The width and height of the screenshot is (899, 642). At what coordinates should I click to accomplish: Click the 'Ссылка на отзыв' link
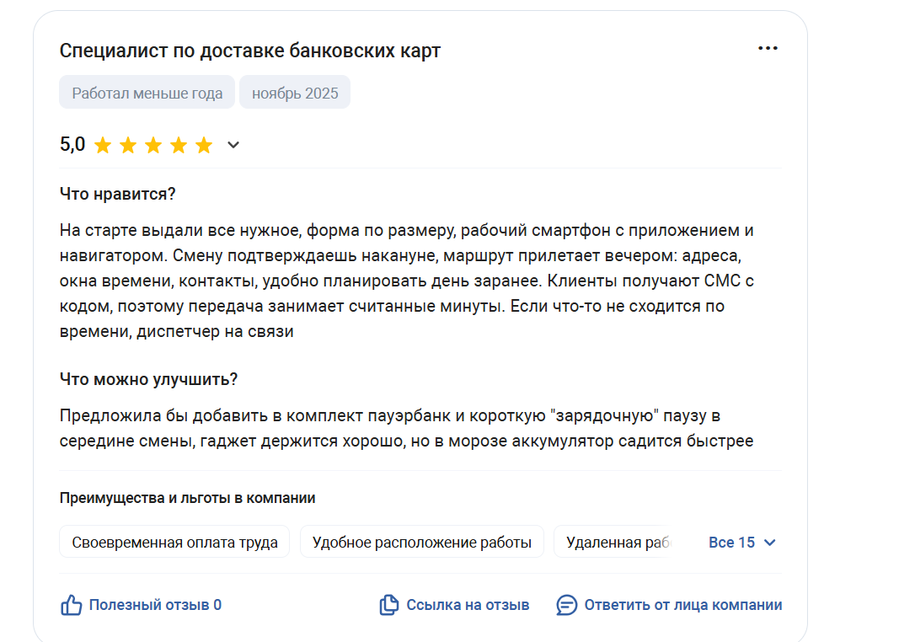(468, 605)
